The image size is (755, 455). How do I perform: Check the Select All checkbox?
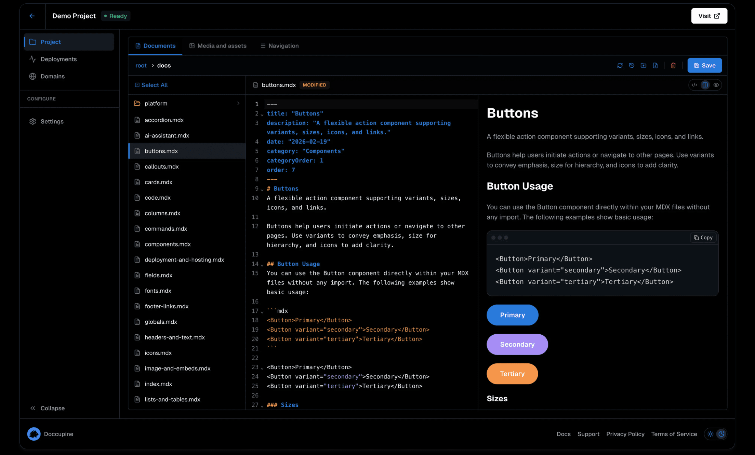click(x=137, y=85)
